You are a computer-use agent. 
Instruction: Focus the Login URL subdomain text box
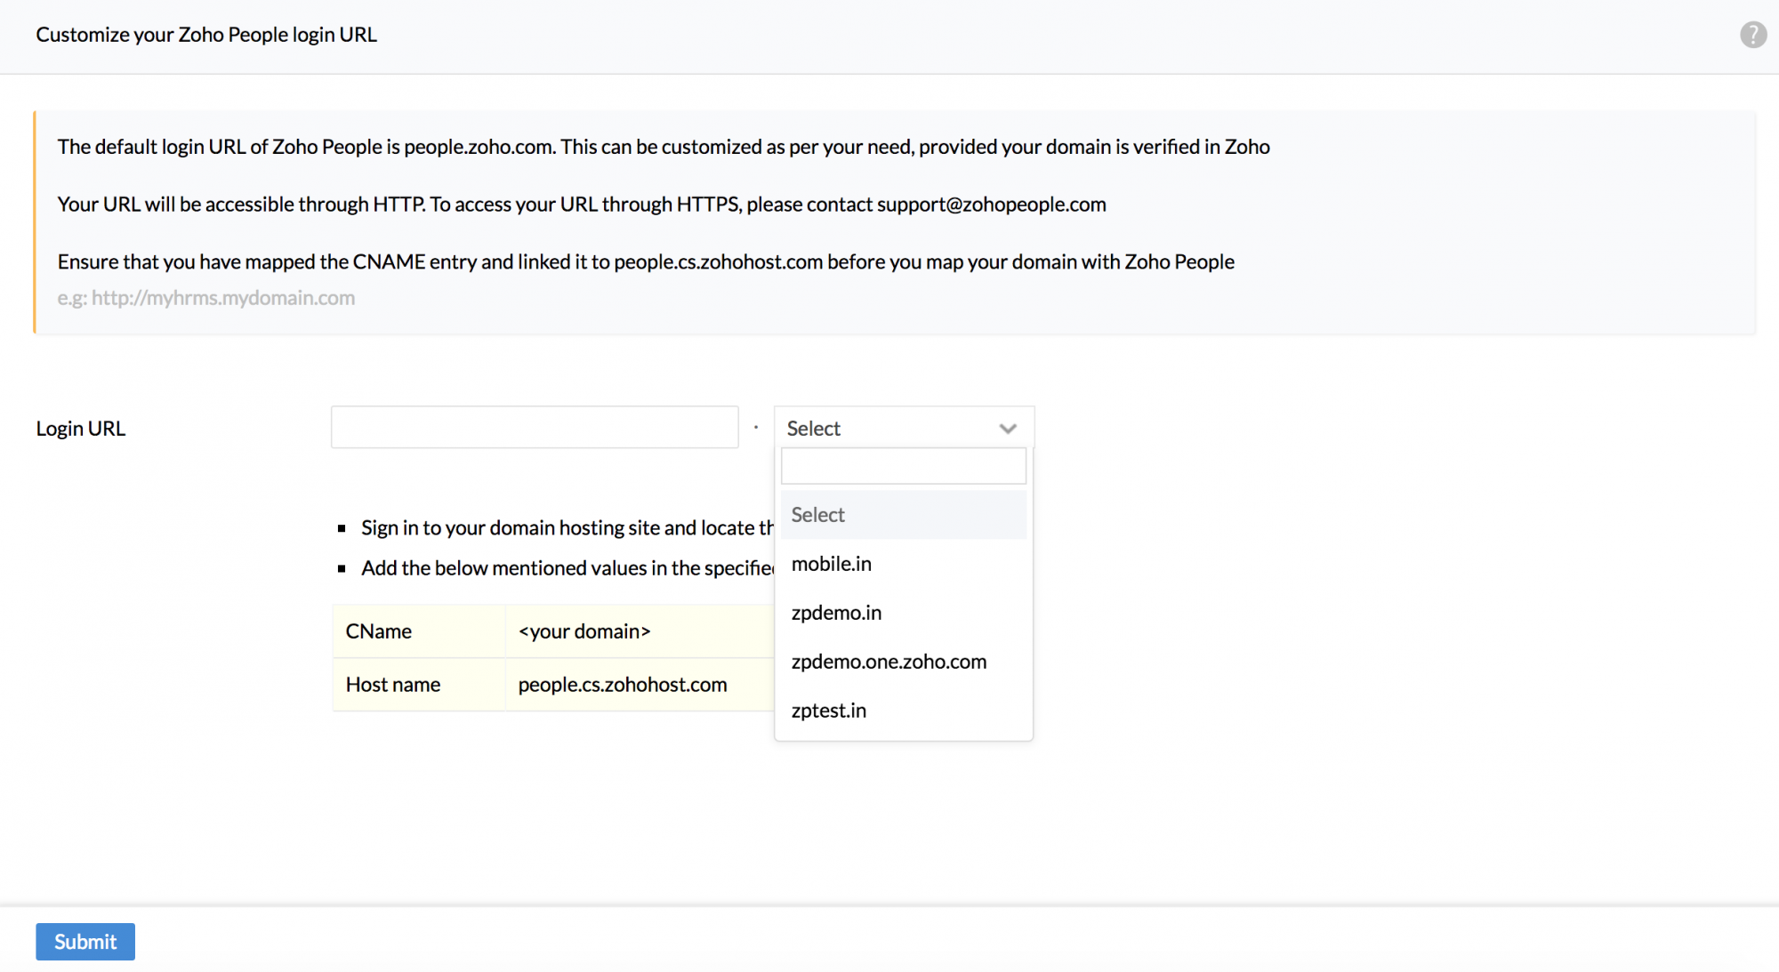coord(535,428)
